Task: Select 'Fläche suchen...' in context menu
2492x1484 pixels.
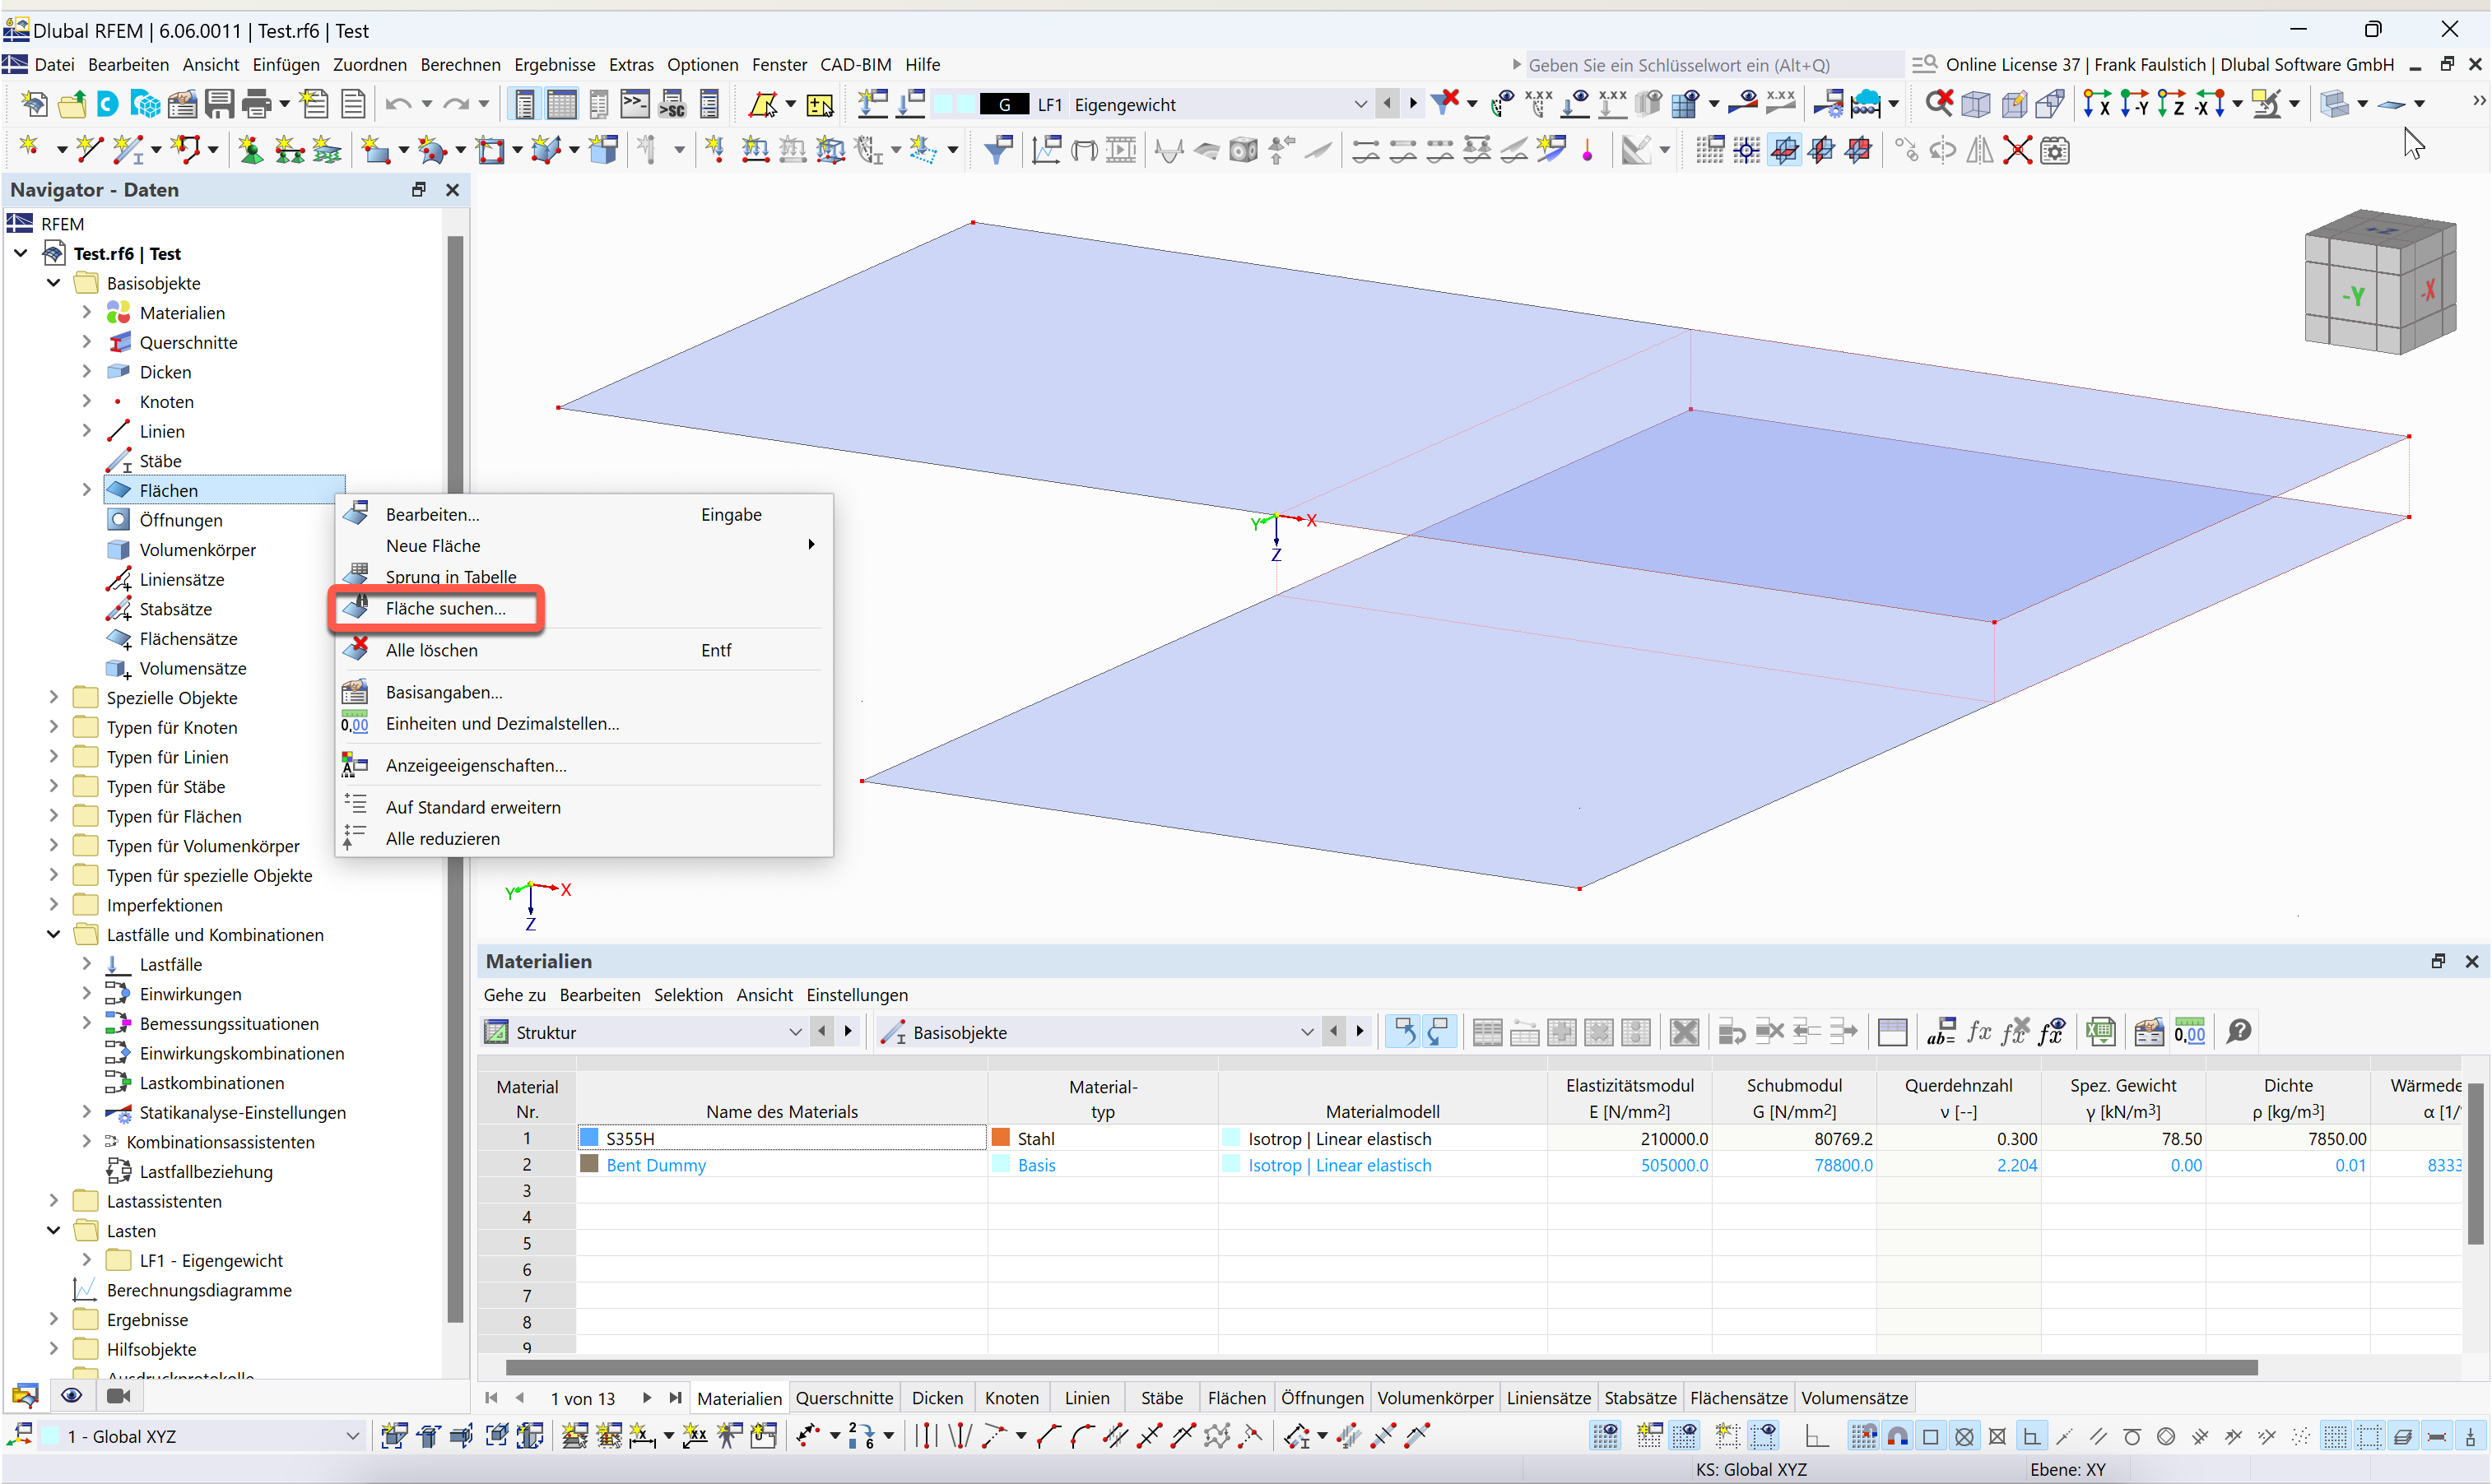Action: (445, 608)
